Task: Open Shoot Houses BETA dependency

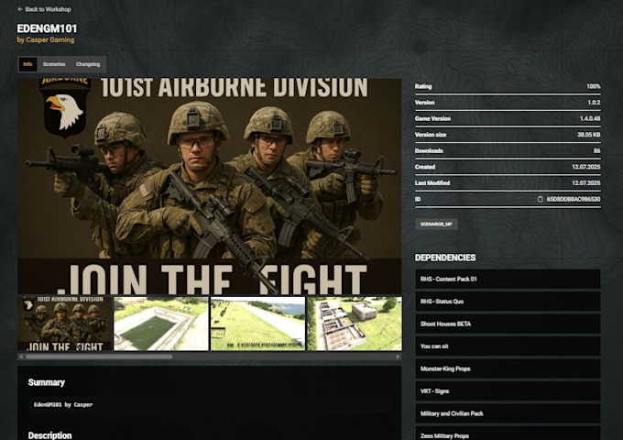Action: tap(508, 324)
